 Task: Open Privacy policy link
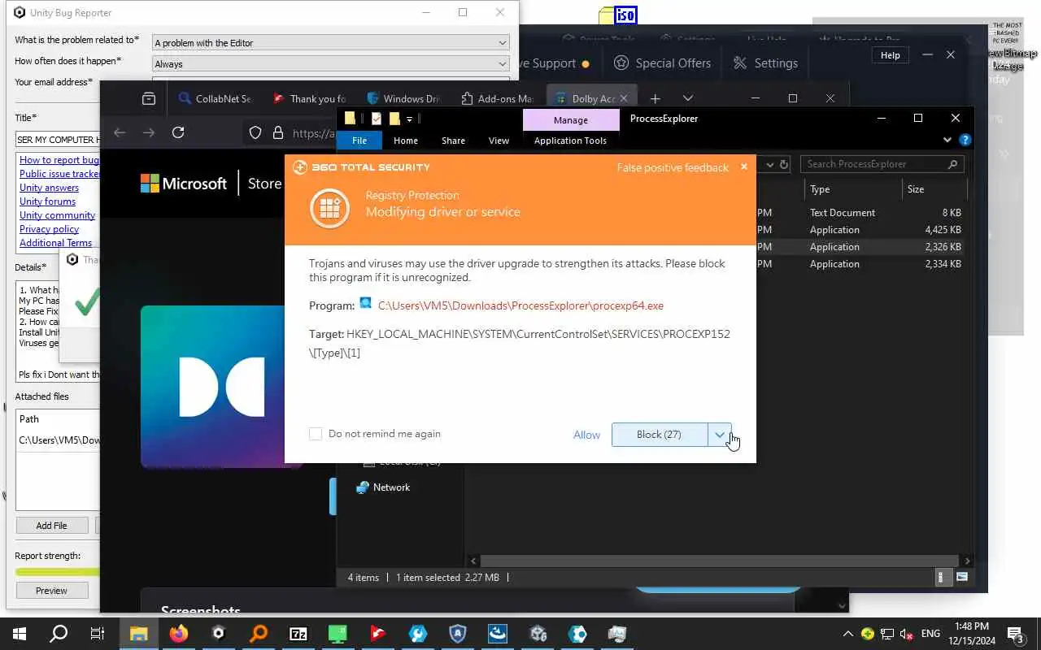coord(49,229)
